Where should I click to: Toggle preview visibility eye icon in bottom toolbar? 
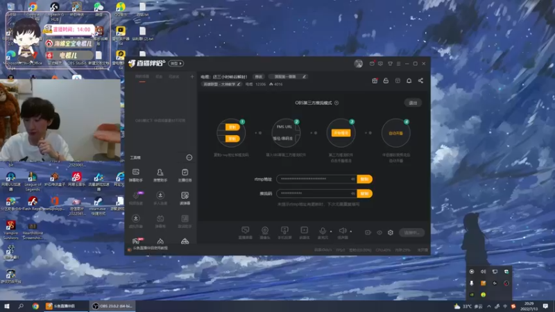click(379, 232)
